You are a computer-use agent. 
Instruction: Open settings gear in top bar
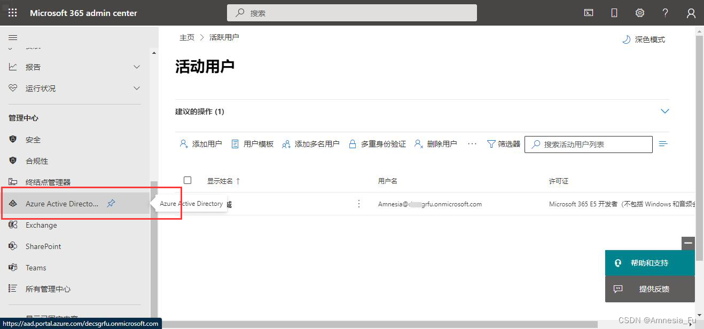click(640, 13)
